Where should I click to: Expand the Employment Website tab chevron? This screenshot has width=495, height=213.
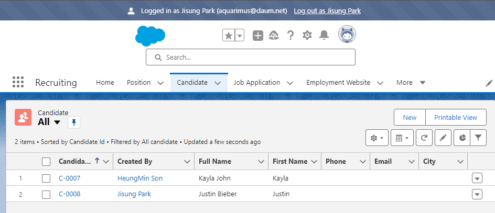tap(380, 83)
